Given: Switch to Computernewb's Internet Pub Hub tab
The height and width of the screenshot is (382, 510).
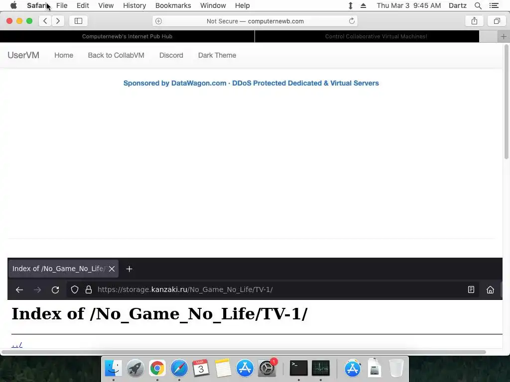Looking at the screenshot, I should [127, 36].
